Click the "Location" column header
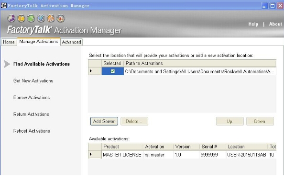This screenshot has width=284, height=182. (247, 147)
